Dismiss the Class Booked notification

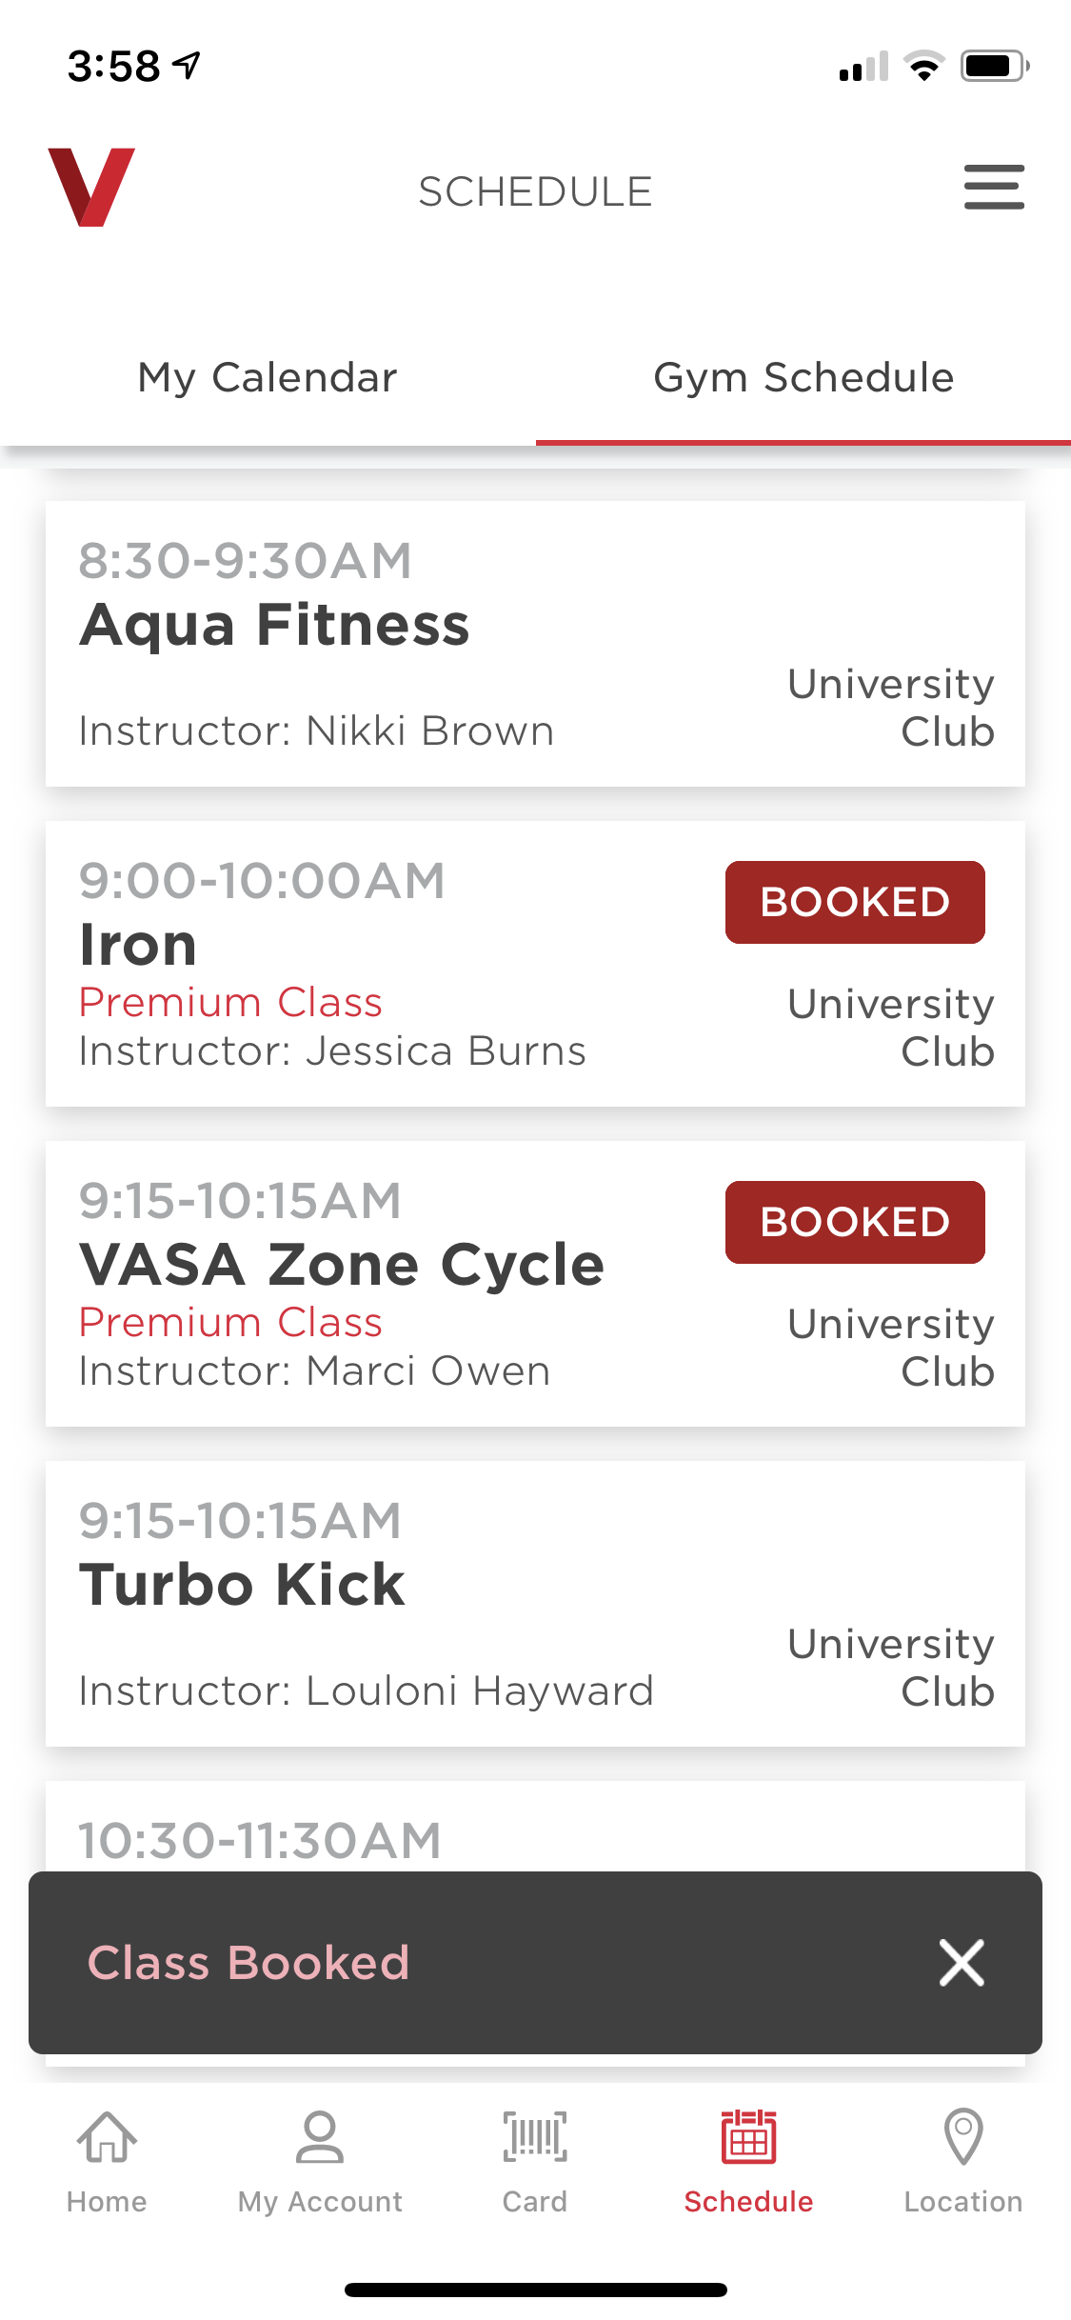[962, 1963]
